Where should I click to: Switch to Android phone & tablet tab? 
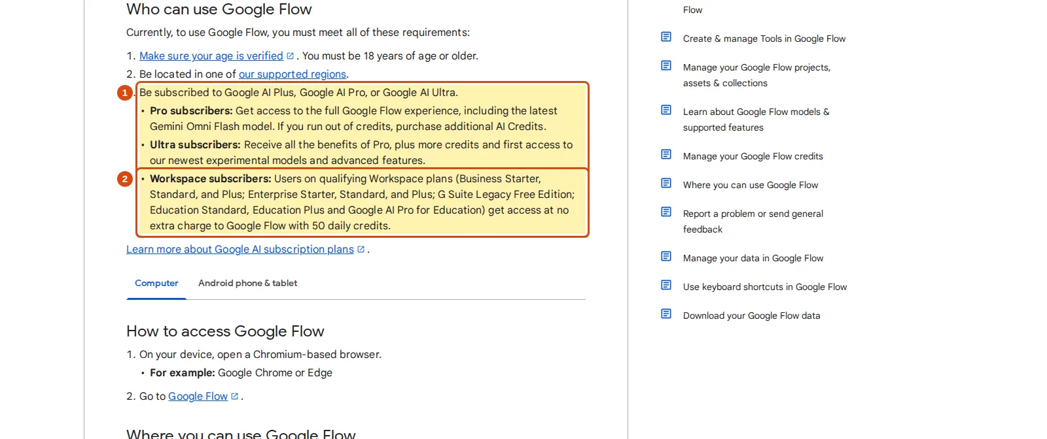pyautogui.click(x=247, y=284)
